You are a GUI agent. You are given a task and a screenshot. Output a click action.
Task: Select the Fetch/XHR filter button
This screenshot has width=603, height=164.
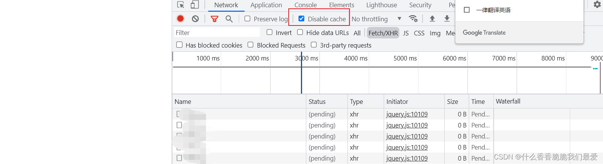(383, 33)
